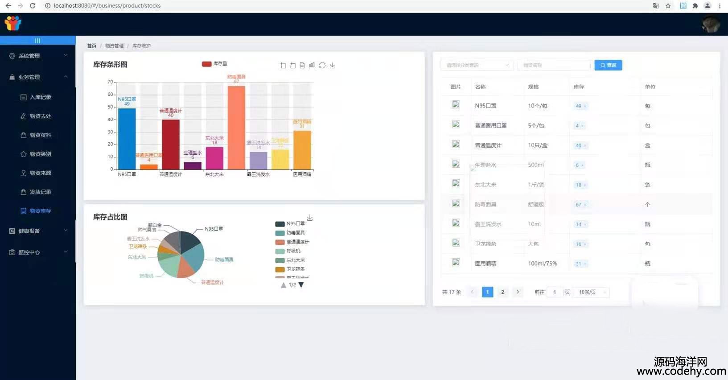728x380 pixels.
Task: Open data view from bar chart toolbox
Action: pyautogui.click(x=302, y=65)
